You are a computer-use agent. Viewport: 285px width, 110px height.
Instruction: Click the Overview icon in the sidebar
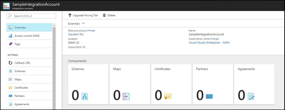11,27
